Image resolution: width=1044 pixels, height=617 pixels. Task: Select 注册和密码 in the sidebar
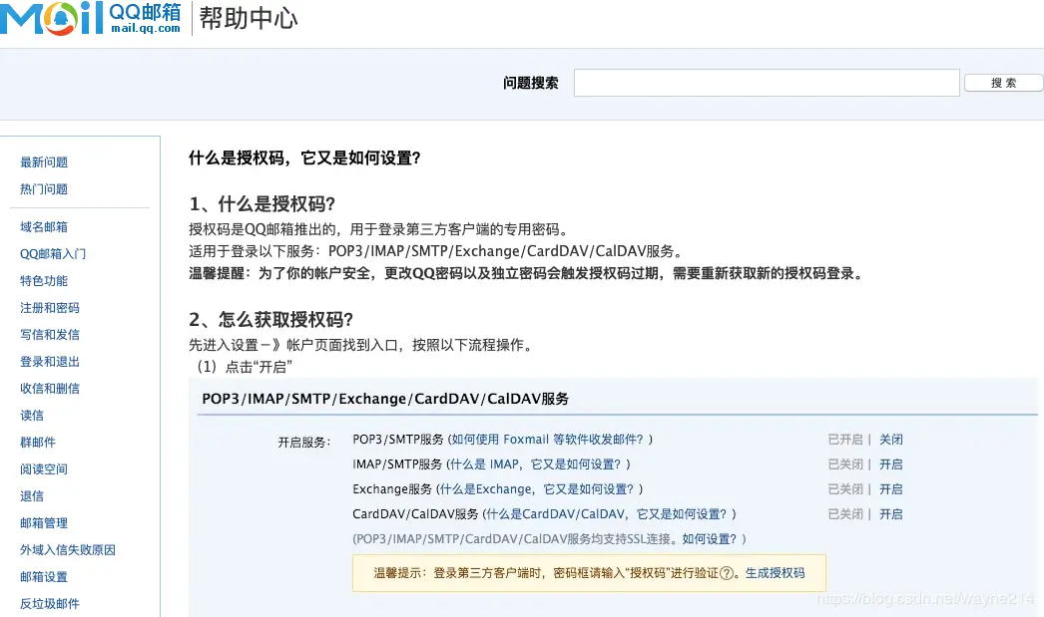(44, 307)
